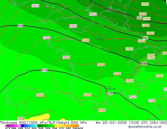Open the weatheronline.co.uk link
Image resolution: width=167 pixels, height=129 pixels.
145,127
